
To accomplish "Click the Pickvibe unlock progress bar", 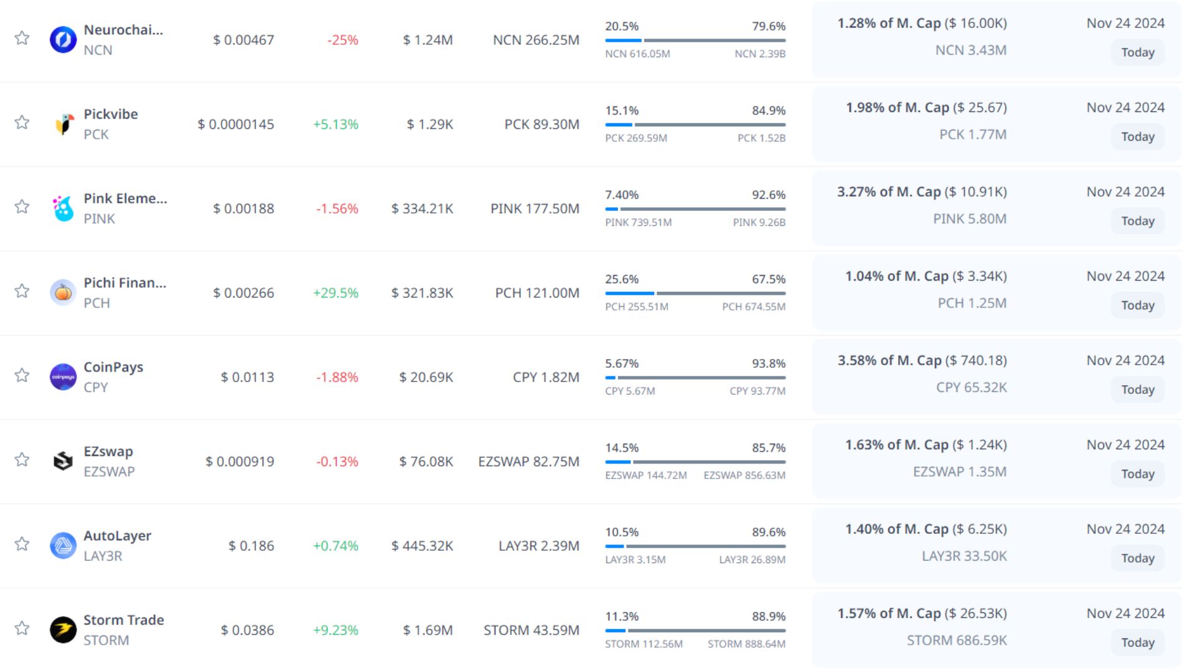I will pos(695,124).
